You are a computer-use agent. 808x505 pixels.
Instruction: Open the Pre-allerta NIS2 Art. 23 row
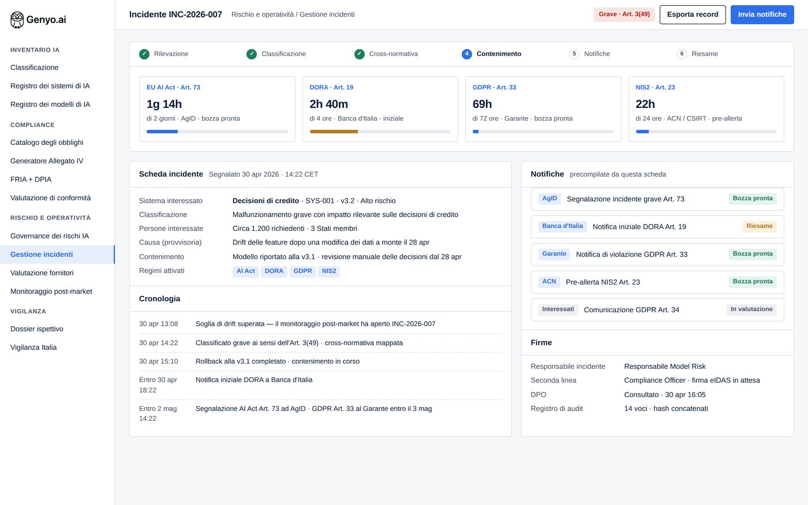[657, 282]
